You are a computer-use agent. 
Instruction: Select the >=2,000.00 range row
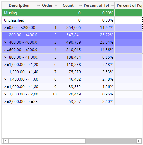pos(72,102)
